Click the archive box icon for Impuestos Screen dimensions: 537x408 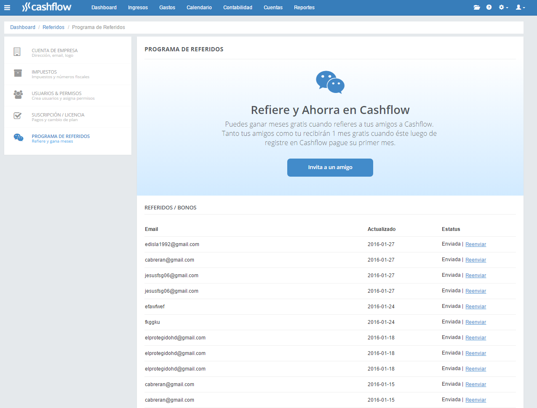[x=18, y=73]
